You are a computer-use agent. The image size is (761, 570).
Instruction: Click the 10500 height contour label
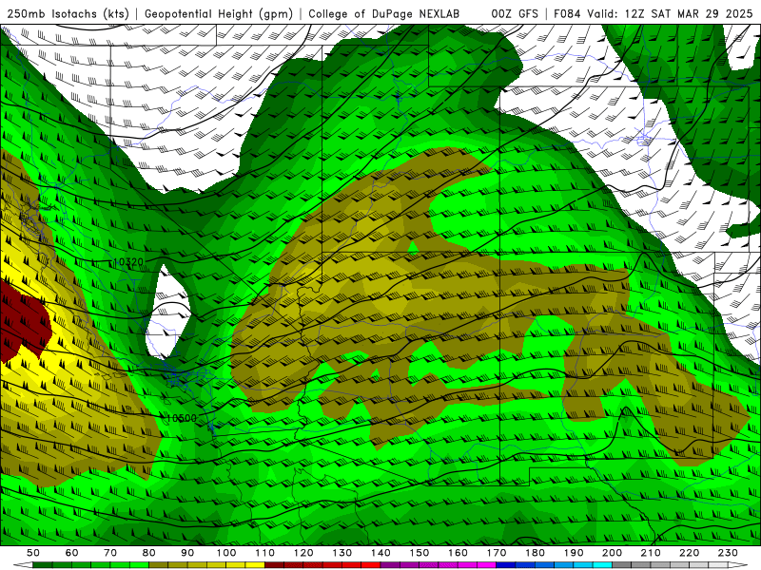(x=182, y=418)
